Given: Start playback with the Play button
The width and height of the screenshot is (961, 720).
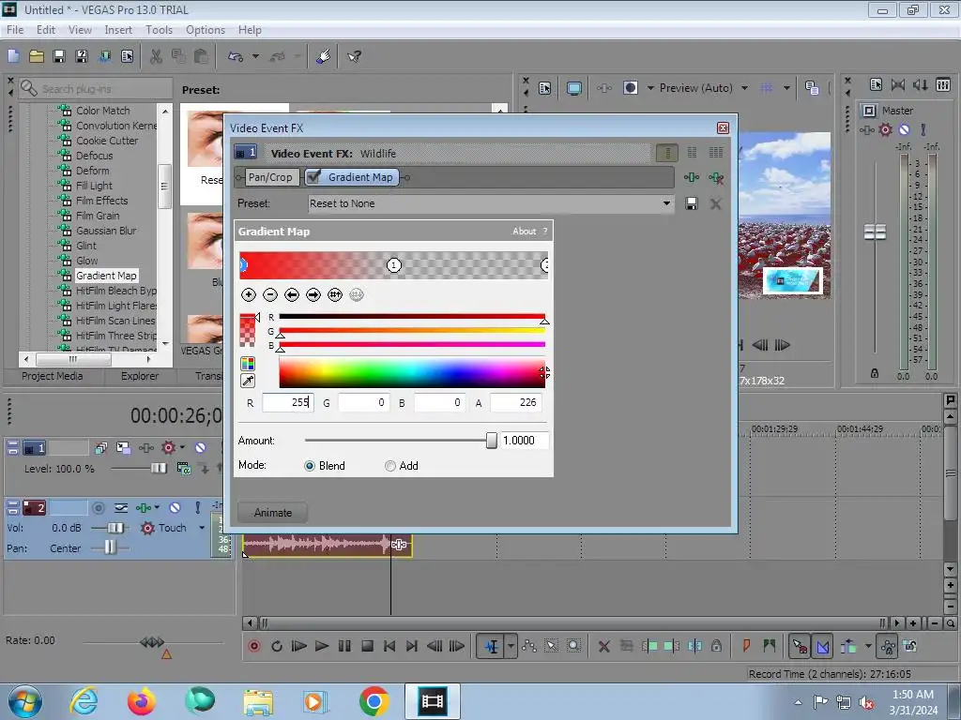Looking at the screenshot, I should pyautogui.click(x=321, y=646).
